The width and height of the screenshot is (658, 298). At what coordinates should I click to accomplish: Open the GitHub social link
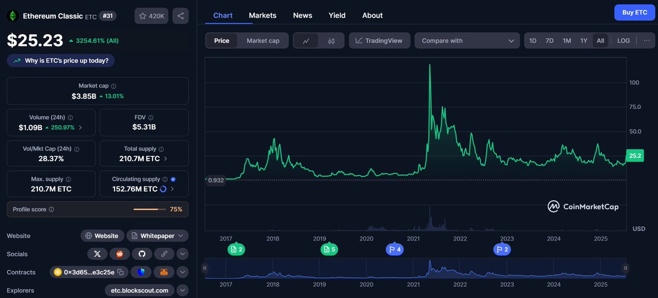point(141,254)
